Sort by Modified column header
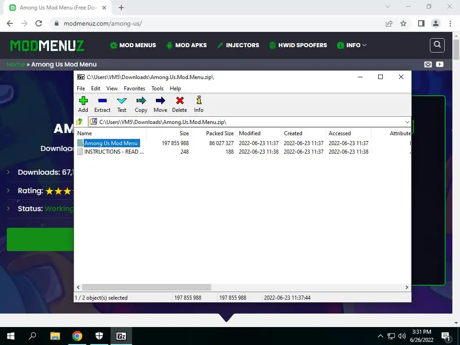460x345 pixels. click(x=258, y=133)
